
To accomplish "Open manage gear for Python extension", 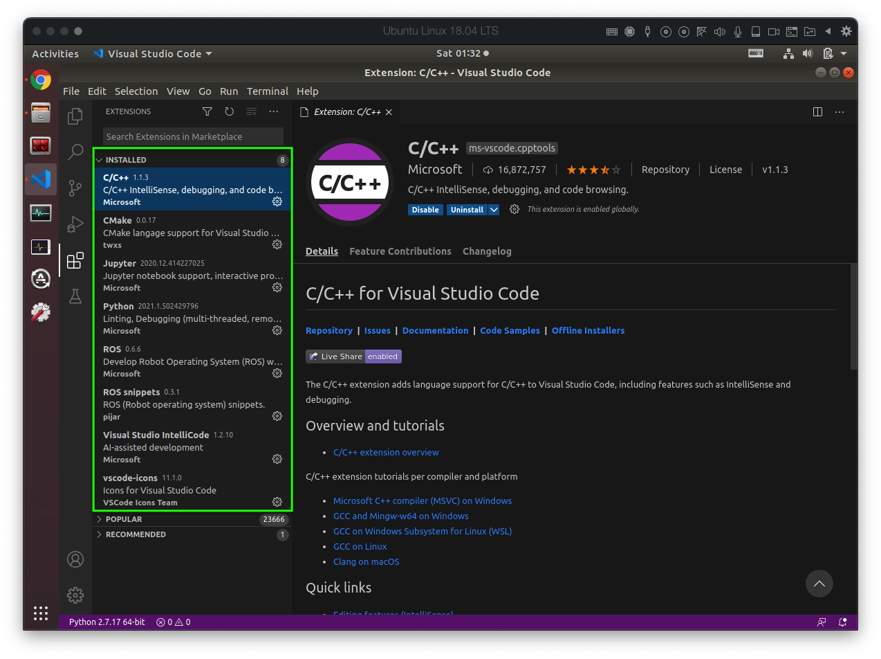I will (277, 330).
